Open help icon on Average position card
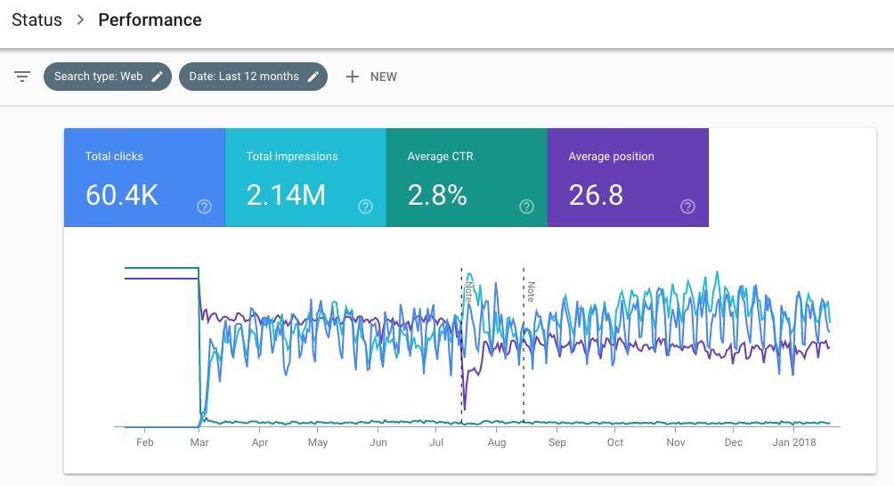894x486 pixels. tap(687, 207)
